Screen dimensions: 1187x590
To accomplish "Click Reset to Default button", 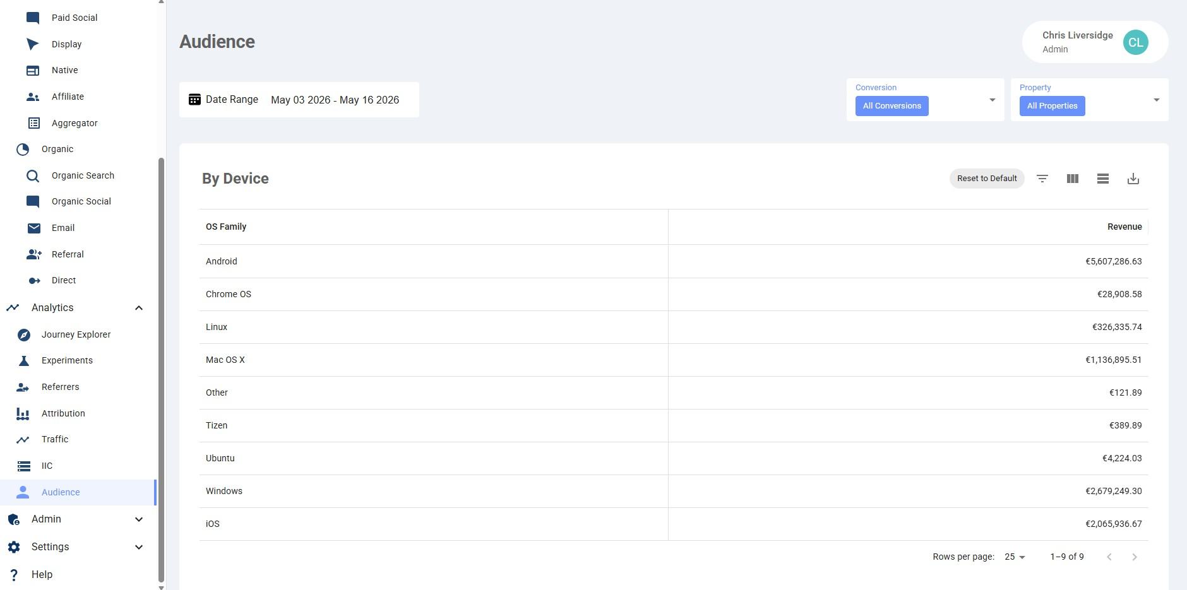I will tap(987, 179).
